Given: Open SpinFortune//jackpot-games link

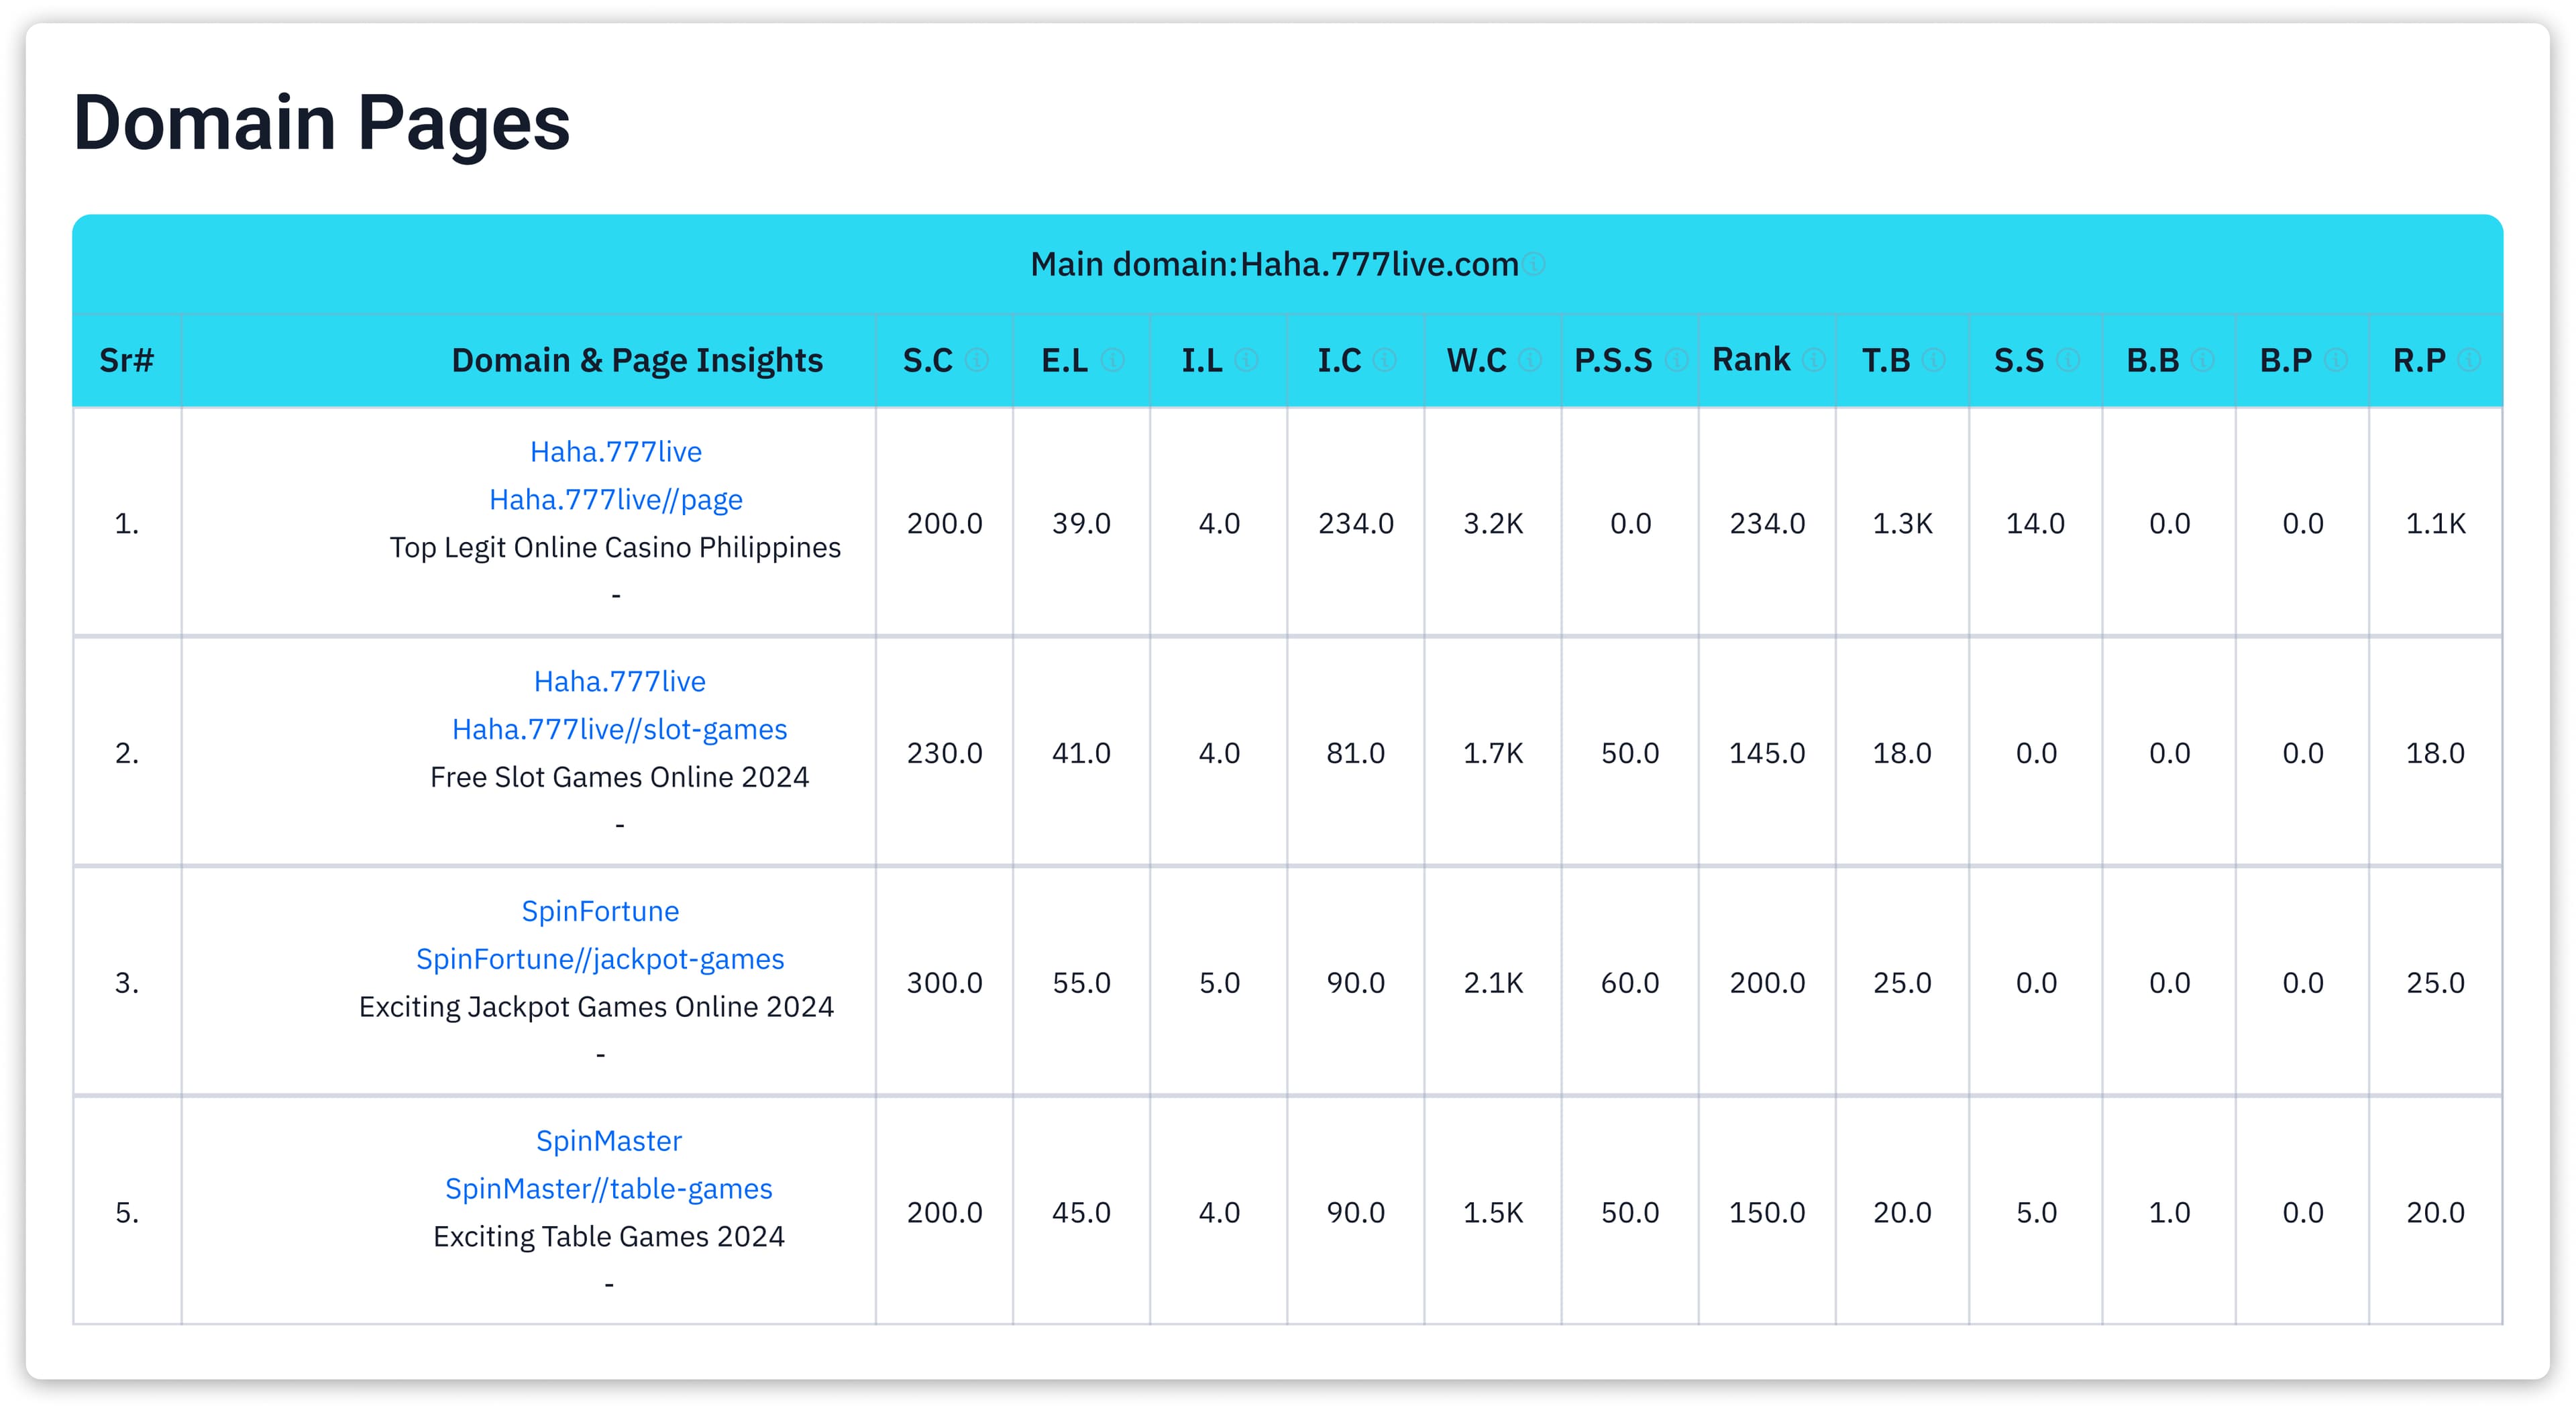Looking at the screenshot, I should coord(600,959).
